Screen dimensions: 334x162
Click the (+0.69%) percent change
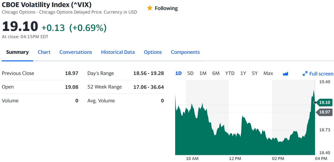tap(88, 28)
